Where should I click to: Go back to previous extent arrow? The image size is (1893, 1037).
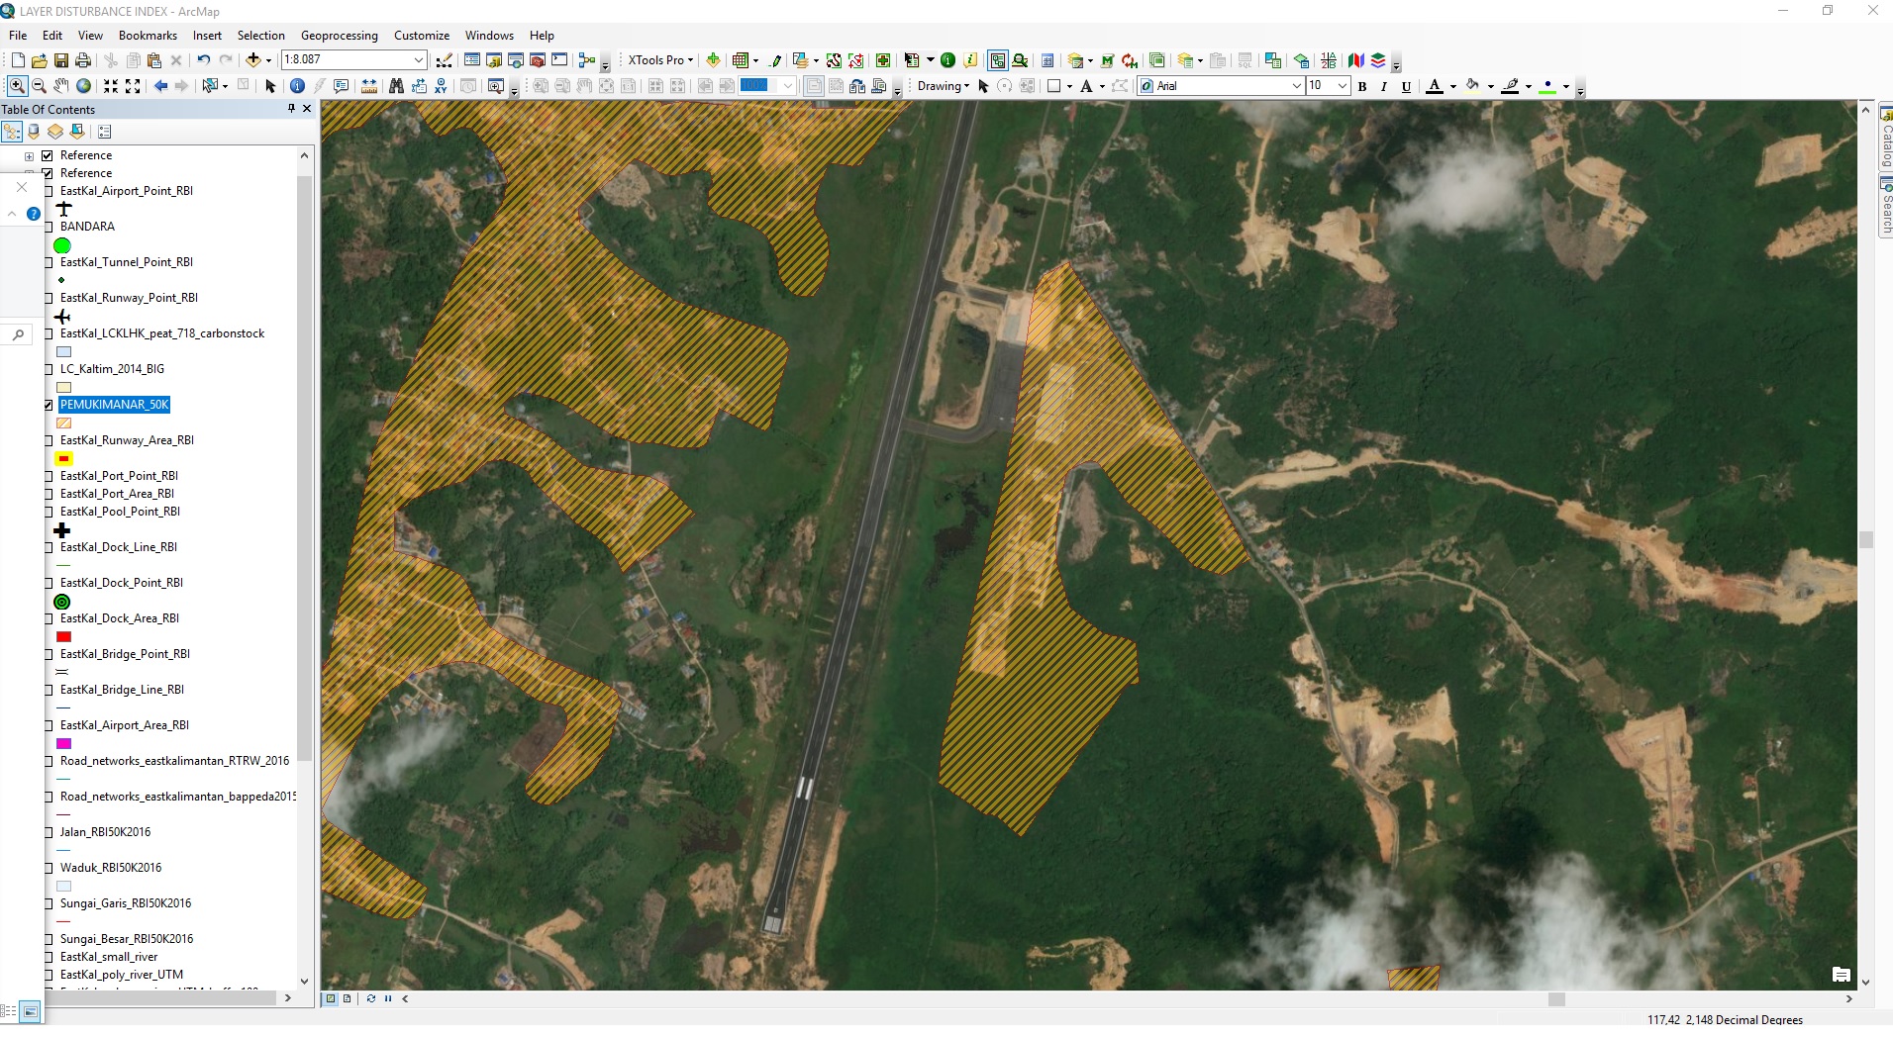tap(160, 86)
